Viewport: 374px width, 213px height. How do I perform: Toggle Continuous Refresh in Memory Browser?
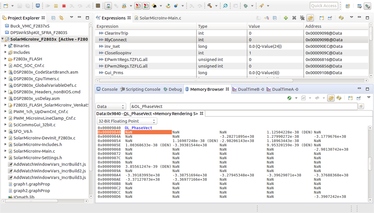point(331,98)
